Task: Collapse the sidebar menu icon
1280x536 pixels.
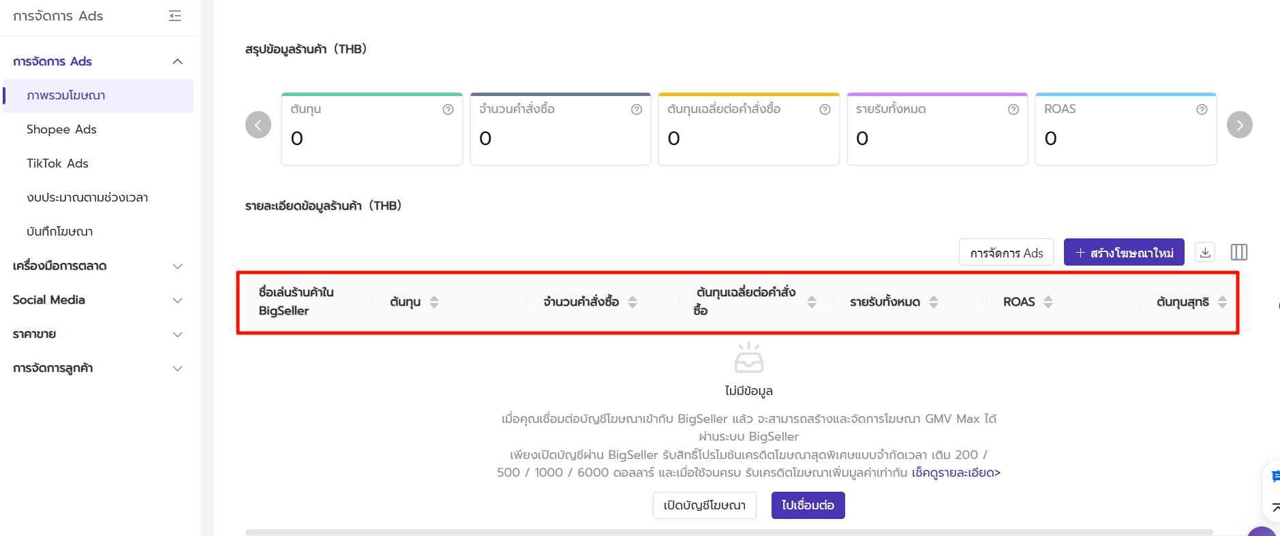Action: coord(175,16)
